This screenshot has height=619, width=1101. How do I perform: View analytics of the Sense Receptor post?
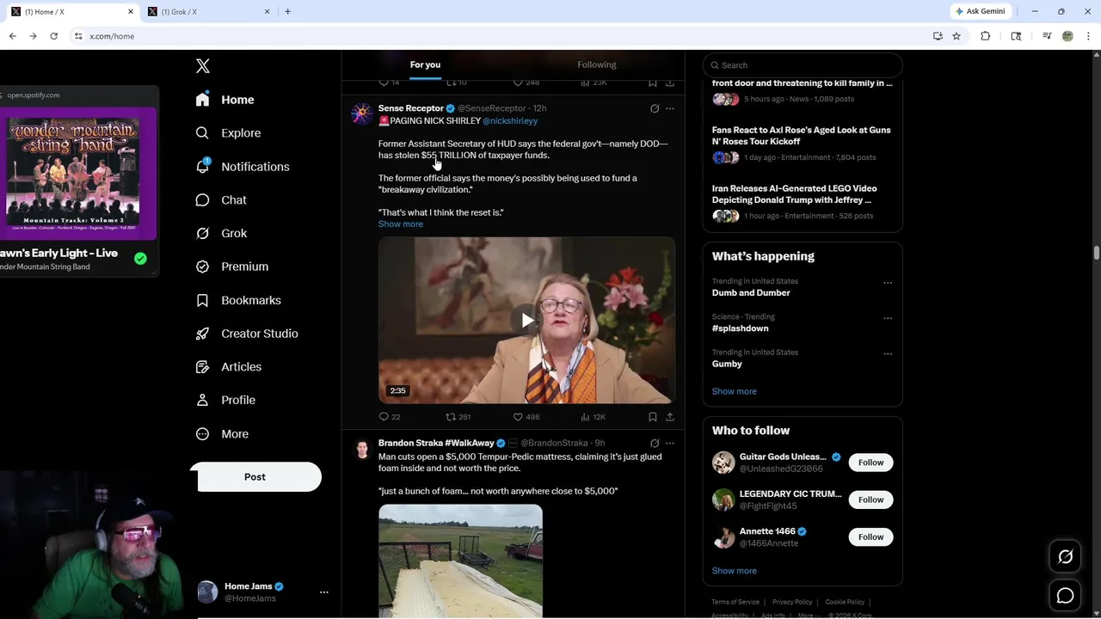(x=594, y=417)
